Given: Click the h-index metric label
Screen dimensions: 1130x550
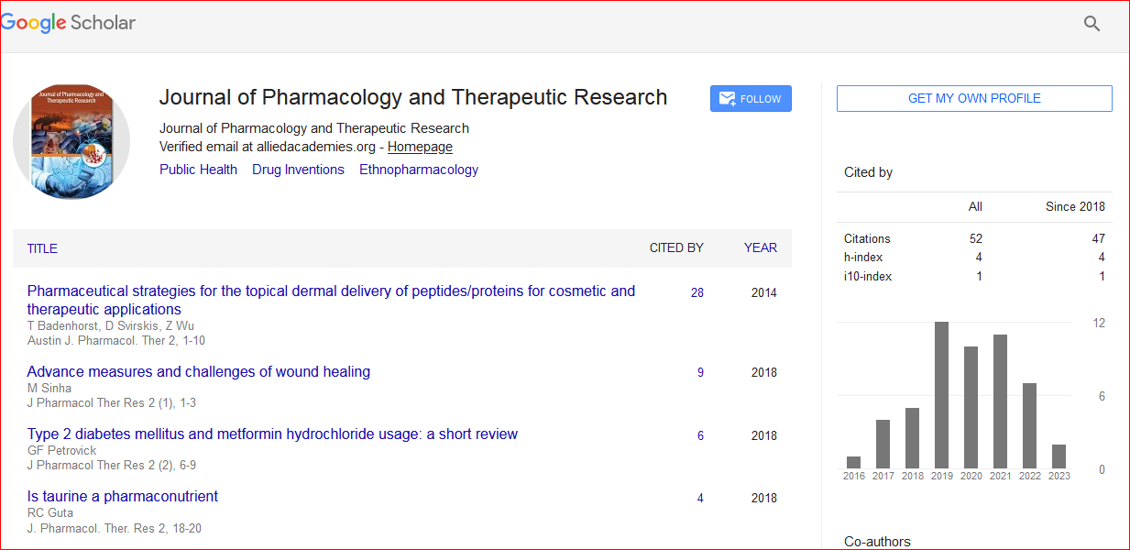Looking at the screenshot, I should [862, 258].
